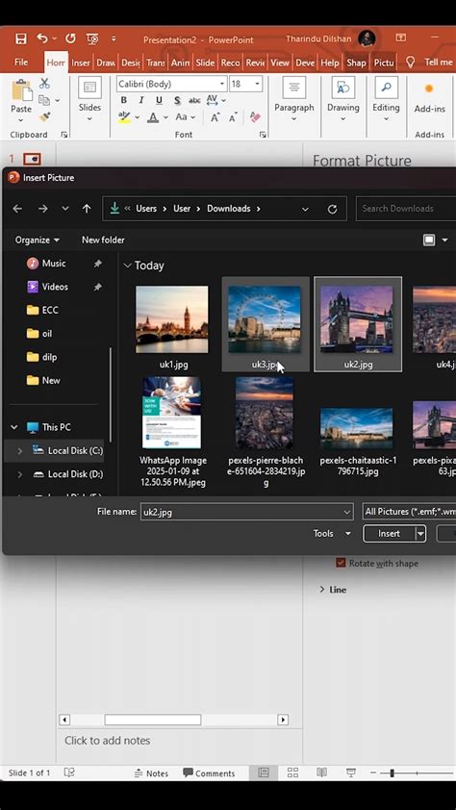
Task: Switch to the View ribbon tab
Action: click(280, 63)
